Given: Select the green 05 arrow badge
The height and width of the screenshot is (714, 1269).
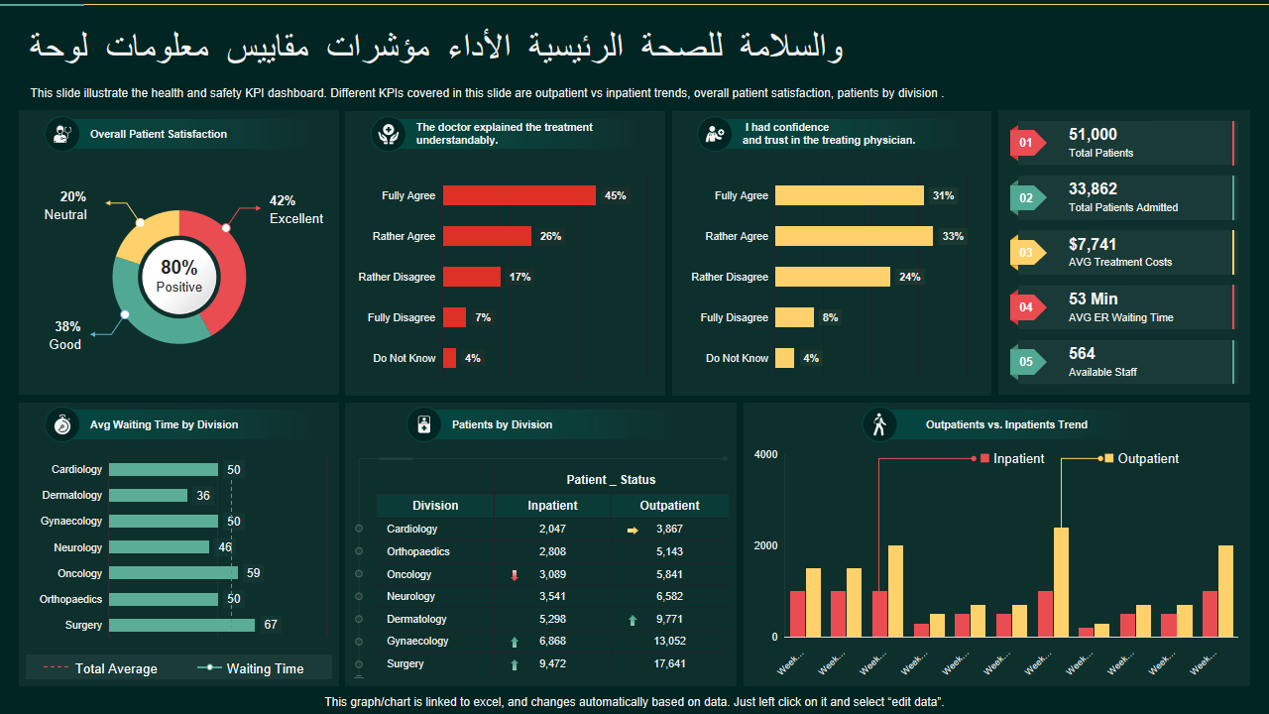Looking at the screenshot, I should tap(1027, 362).
